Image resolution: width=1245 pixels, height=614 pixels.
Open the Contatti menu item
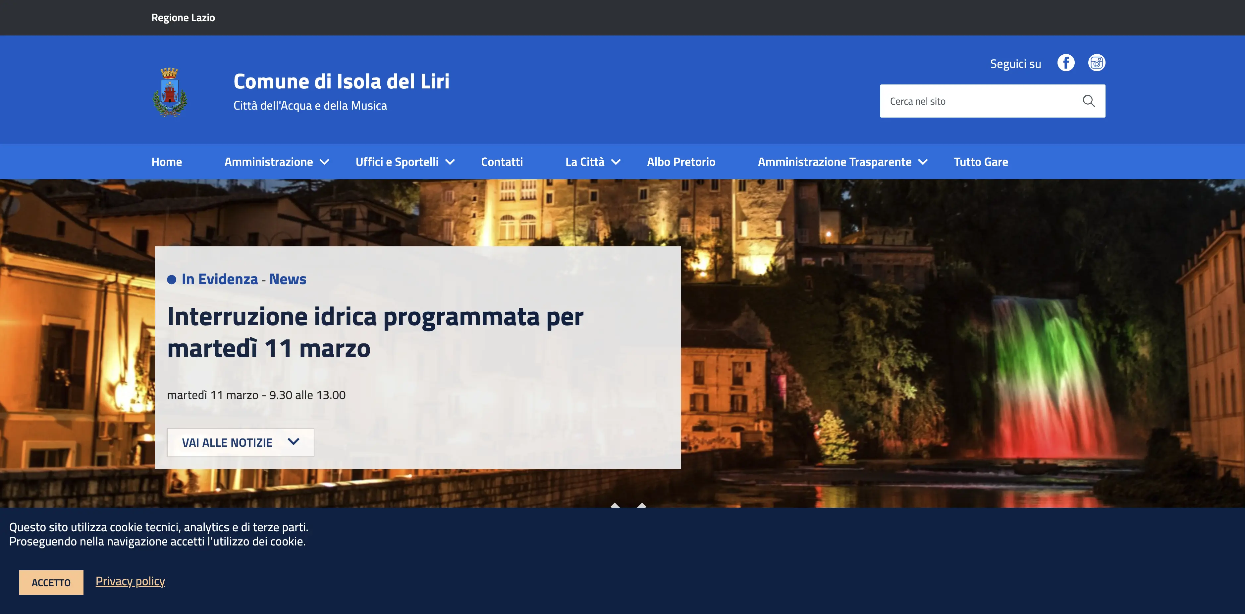pos(502,162)
